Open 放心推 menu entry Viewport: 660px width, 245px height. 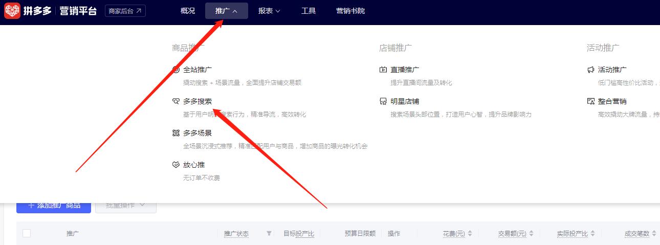click(x=194, y=165)
